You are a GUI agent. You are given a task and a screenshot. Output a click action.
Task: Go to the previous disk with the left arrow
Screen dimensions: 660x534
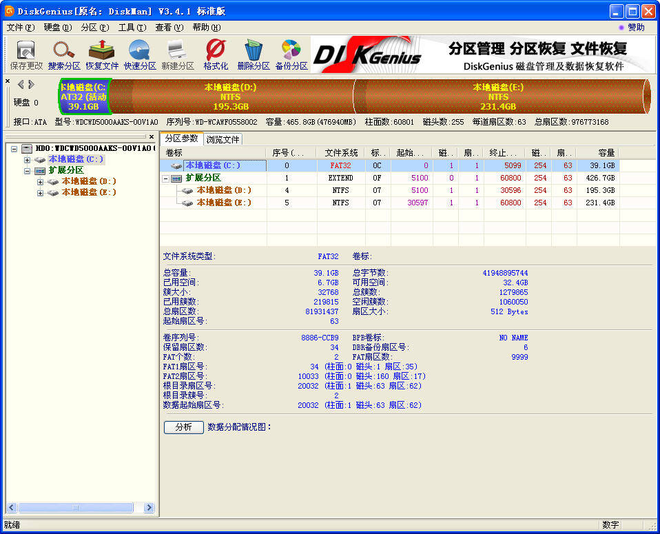[x=21, y=85]
